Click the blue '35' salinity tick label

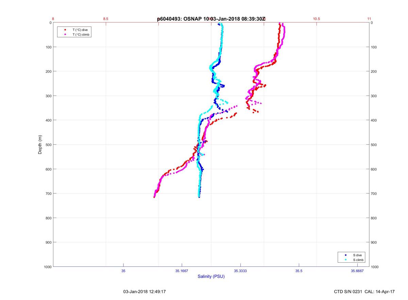click(123, 271)
